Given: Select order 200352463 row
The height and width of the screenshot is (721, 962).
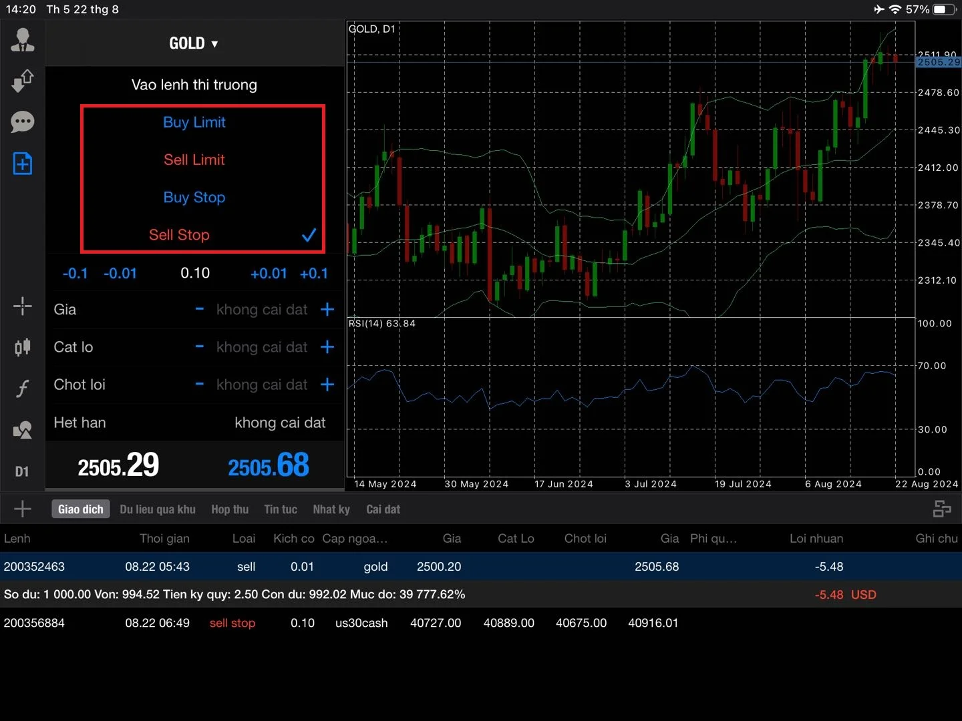Looking at the screenshot, I should [481, 567].
